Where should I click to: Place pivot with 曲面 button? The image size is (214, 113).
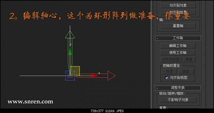pos(186,71)
